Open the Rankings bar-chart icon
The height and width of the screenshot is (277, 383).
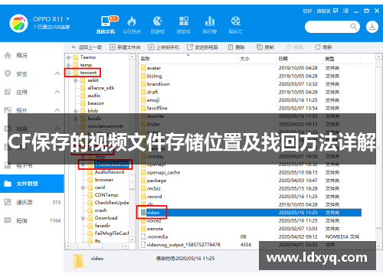(210, 21)
